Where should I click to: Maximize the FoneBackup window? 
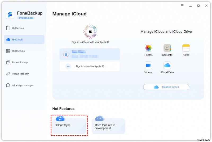pos(198,6)
